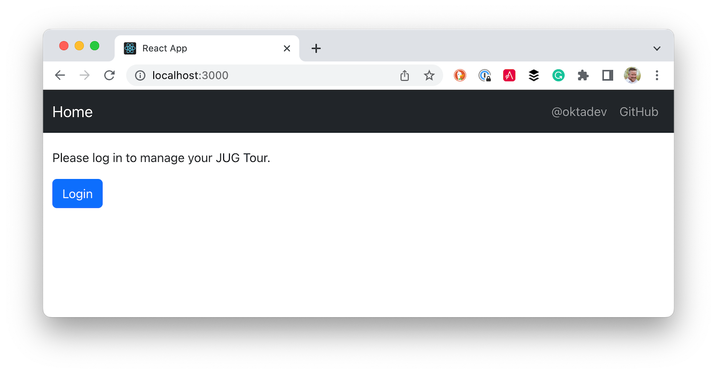The image size is (717, 374).
Task: Expand the tab search chevron
Action: point(657,48)
